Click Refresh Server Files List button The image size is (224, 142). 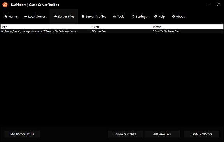coord(22,134)
